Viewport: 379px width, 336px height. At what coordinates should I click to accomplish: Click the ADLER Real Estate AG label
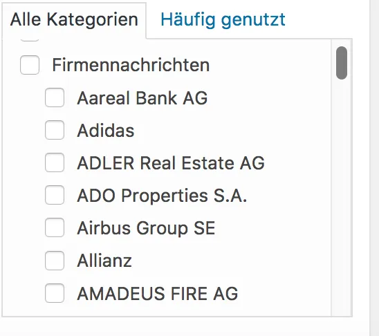[x=171, y=163]
